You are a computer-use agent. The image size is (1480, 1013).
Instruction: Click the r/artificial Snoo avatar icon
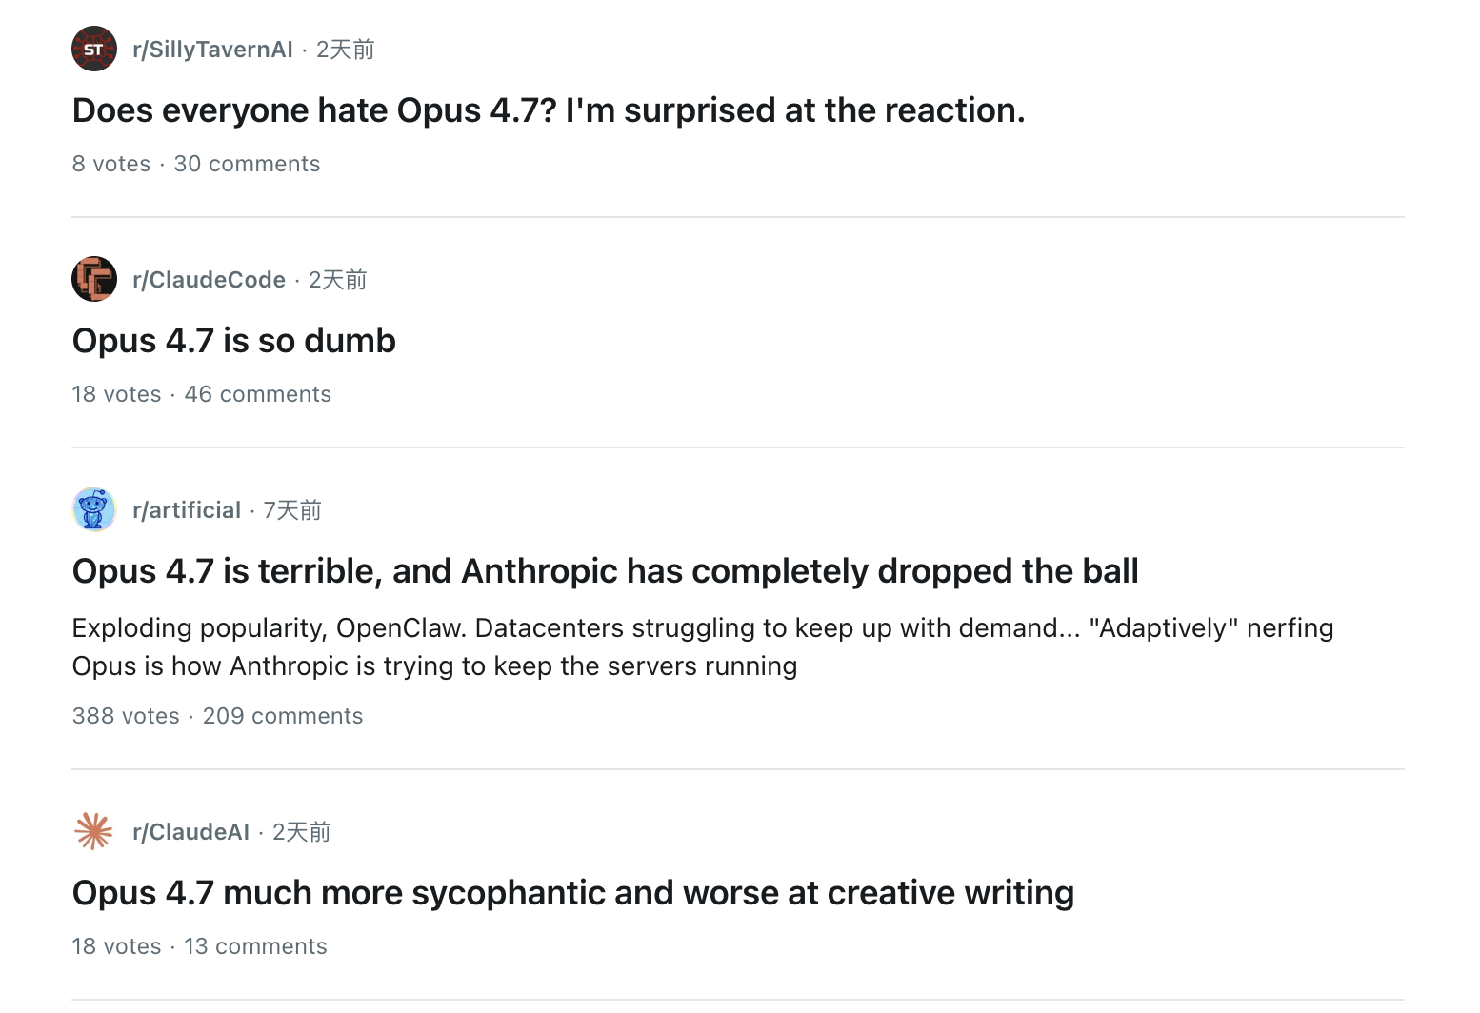click(94, 510)
